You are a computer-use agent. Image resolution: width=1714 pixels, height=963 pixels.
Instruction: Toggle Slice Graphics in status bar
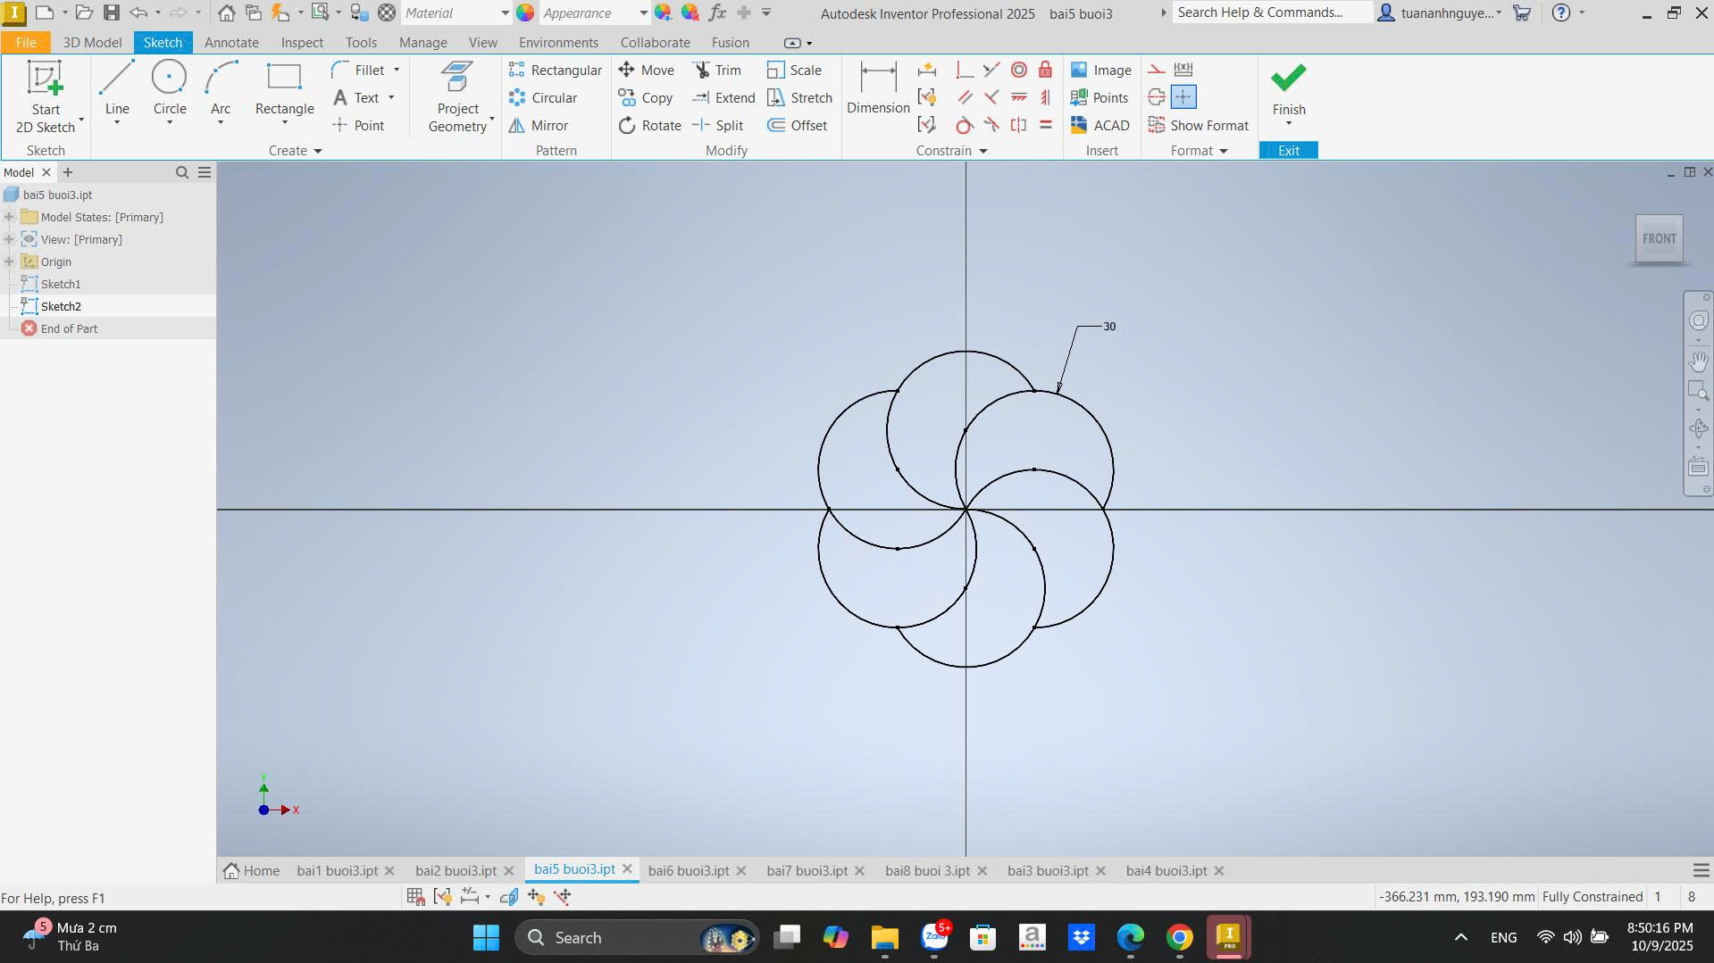[x=509, y=897]
